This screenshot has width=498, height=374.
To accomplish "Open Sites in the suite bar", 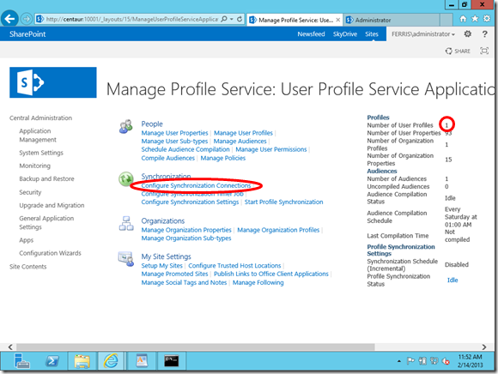I will [x=372, y=34].
